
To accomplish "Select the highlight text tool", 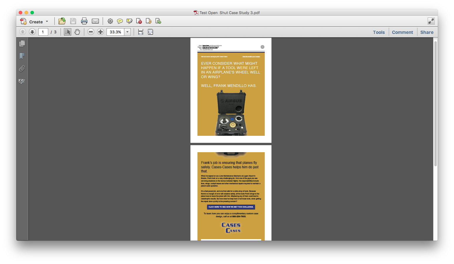I will (x=130, y=21).
